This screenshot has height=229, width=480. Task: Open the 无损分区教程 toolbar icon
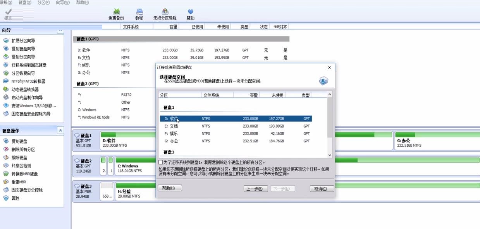coord(165,12)
